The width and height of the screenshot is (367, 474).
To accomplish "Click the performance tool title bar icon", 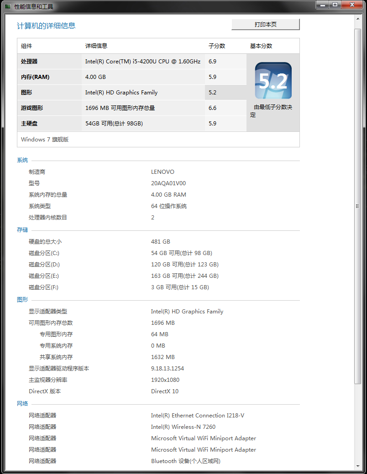I will 8,6.
